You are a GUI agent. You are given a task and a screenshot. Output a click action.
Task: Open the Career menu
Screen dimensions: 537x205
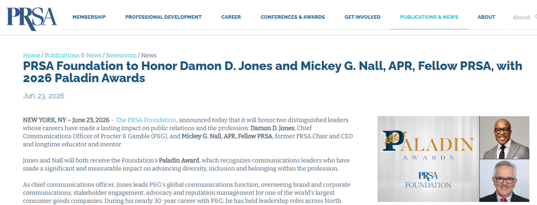click(x=231, y=17)
